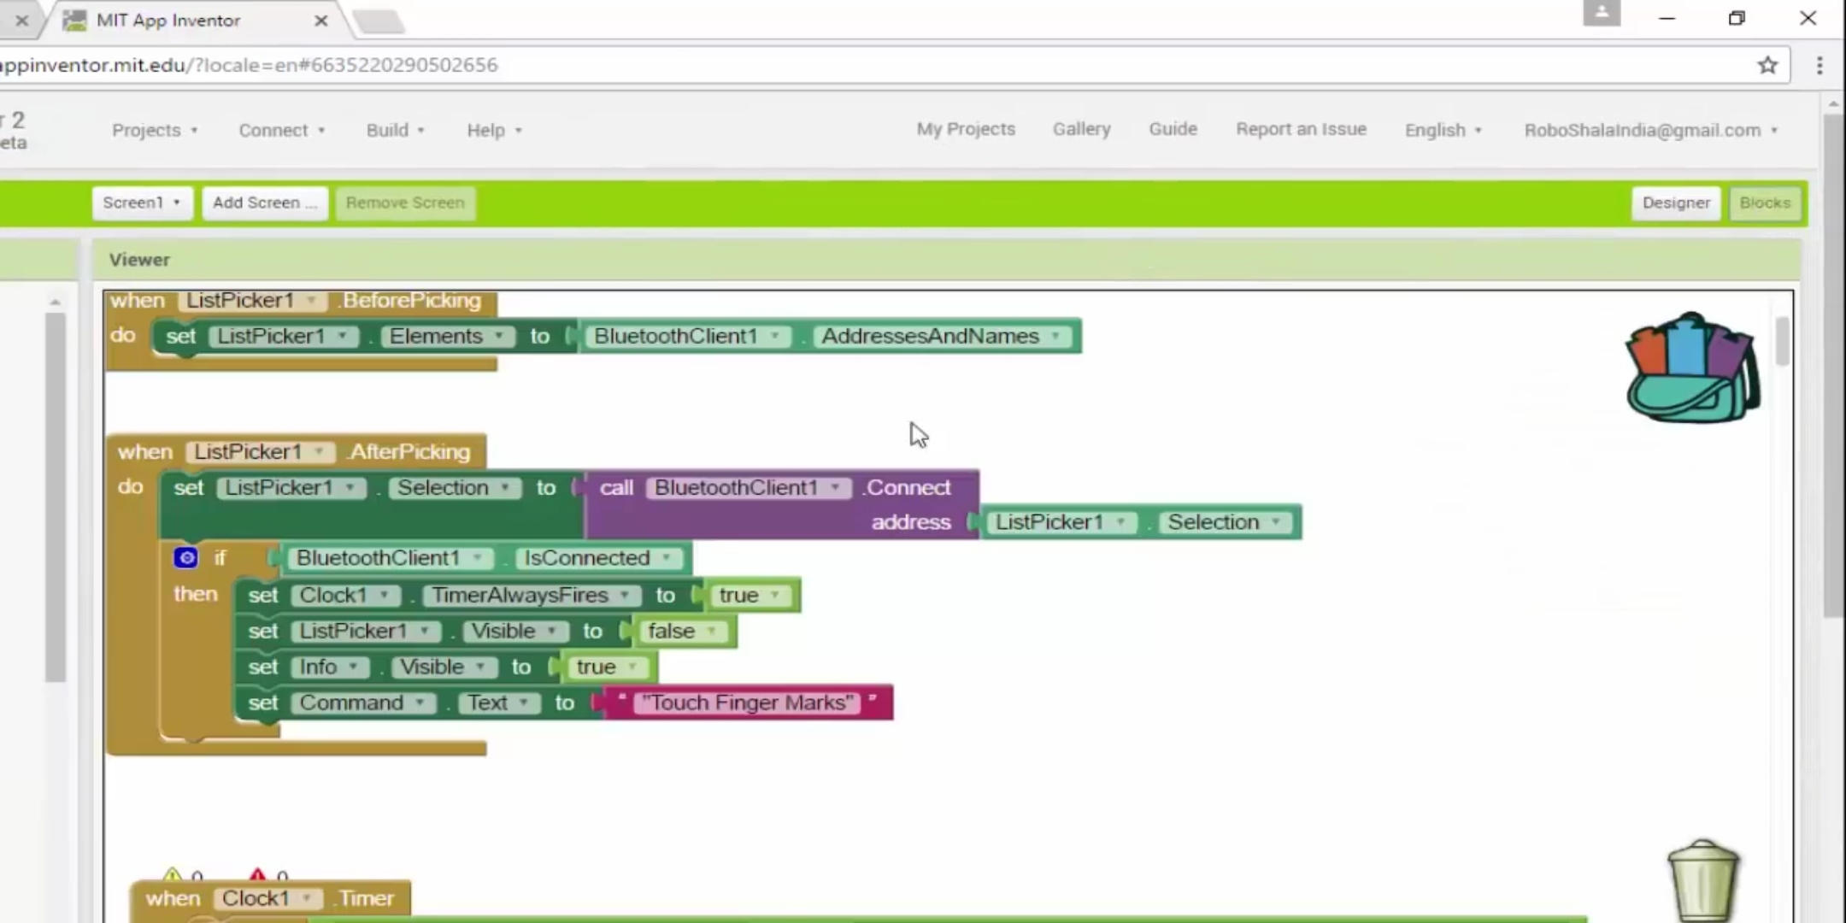1846x923 pixels.
Task: Open the Connect menu
Action: click(281, 130)
